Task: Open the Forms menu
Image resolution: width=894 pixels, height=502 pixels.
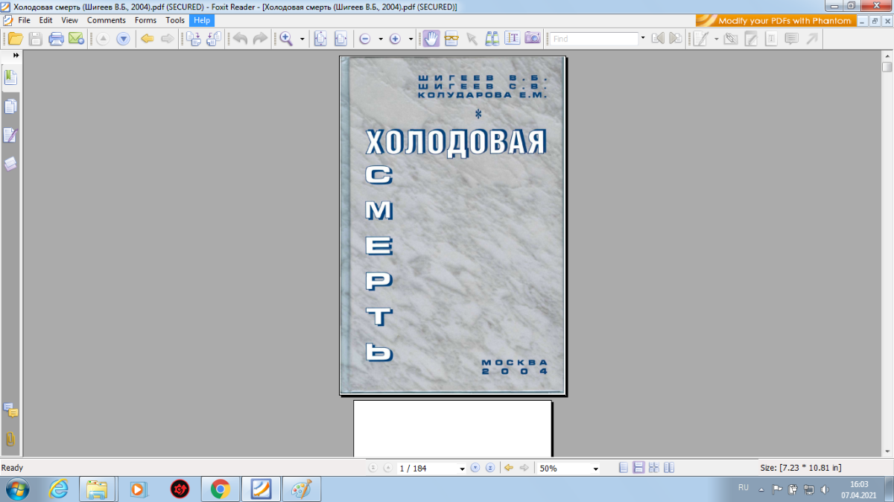Action: 145,20
